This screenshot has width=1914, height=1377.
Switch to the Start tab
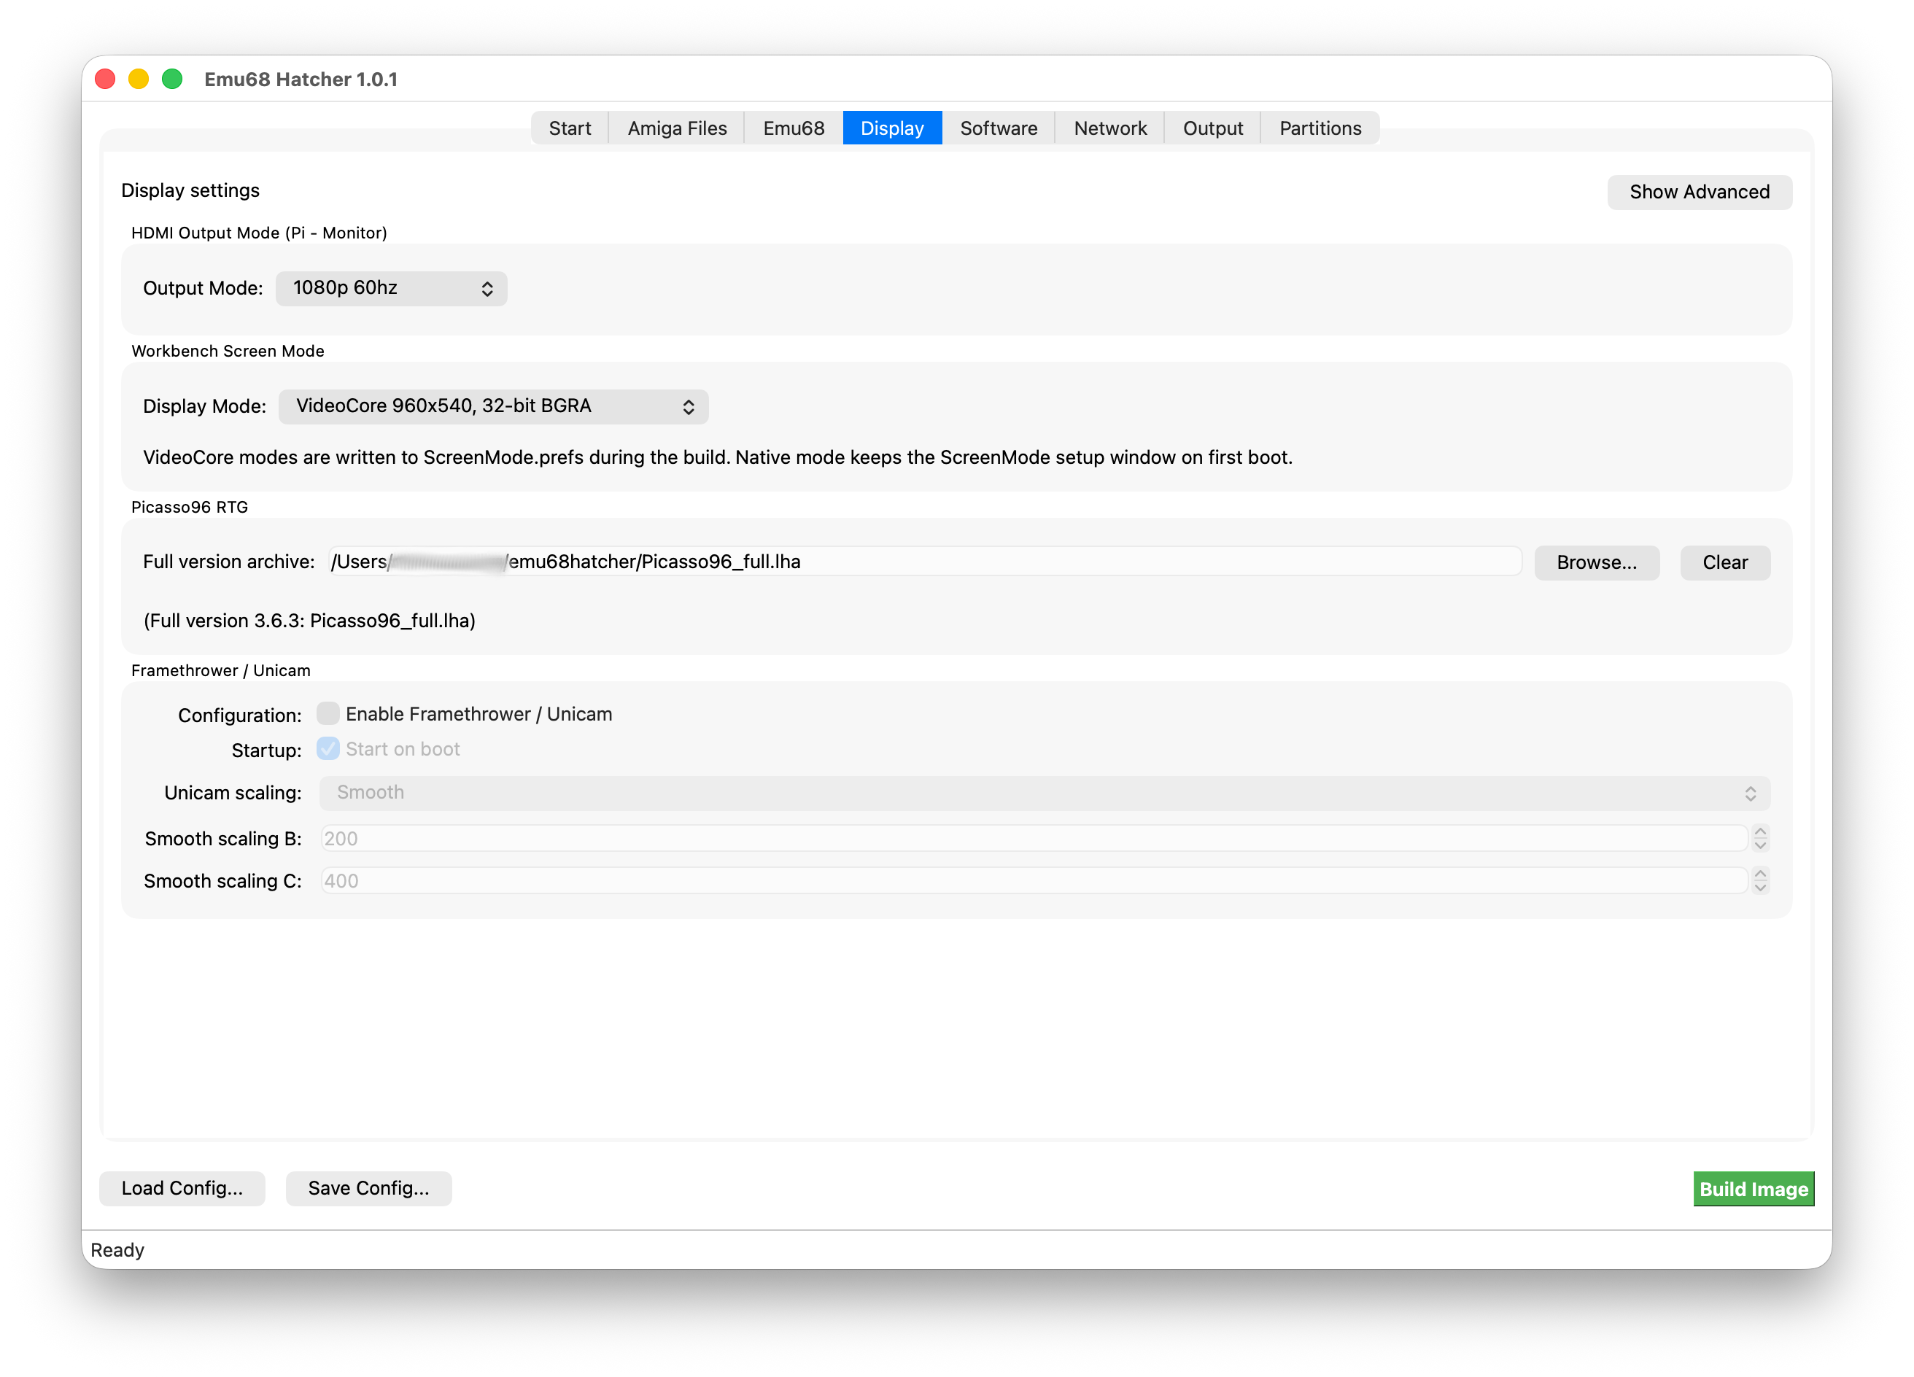(x=570, y=128)
